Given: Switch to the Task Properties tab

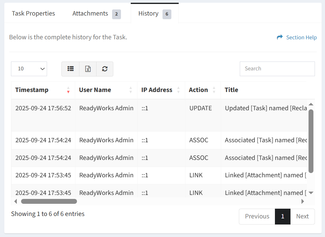Looking at the screenshot, I should click(x=34, y=13).
